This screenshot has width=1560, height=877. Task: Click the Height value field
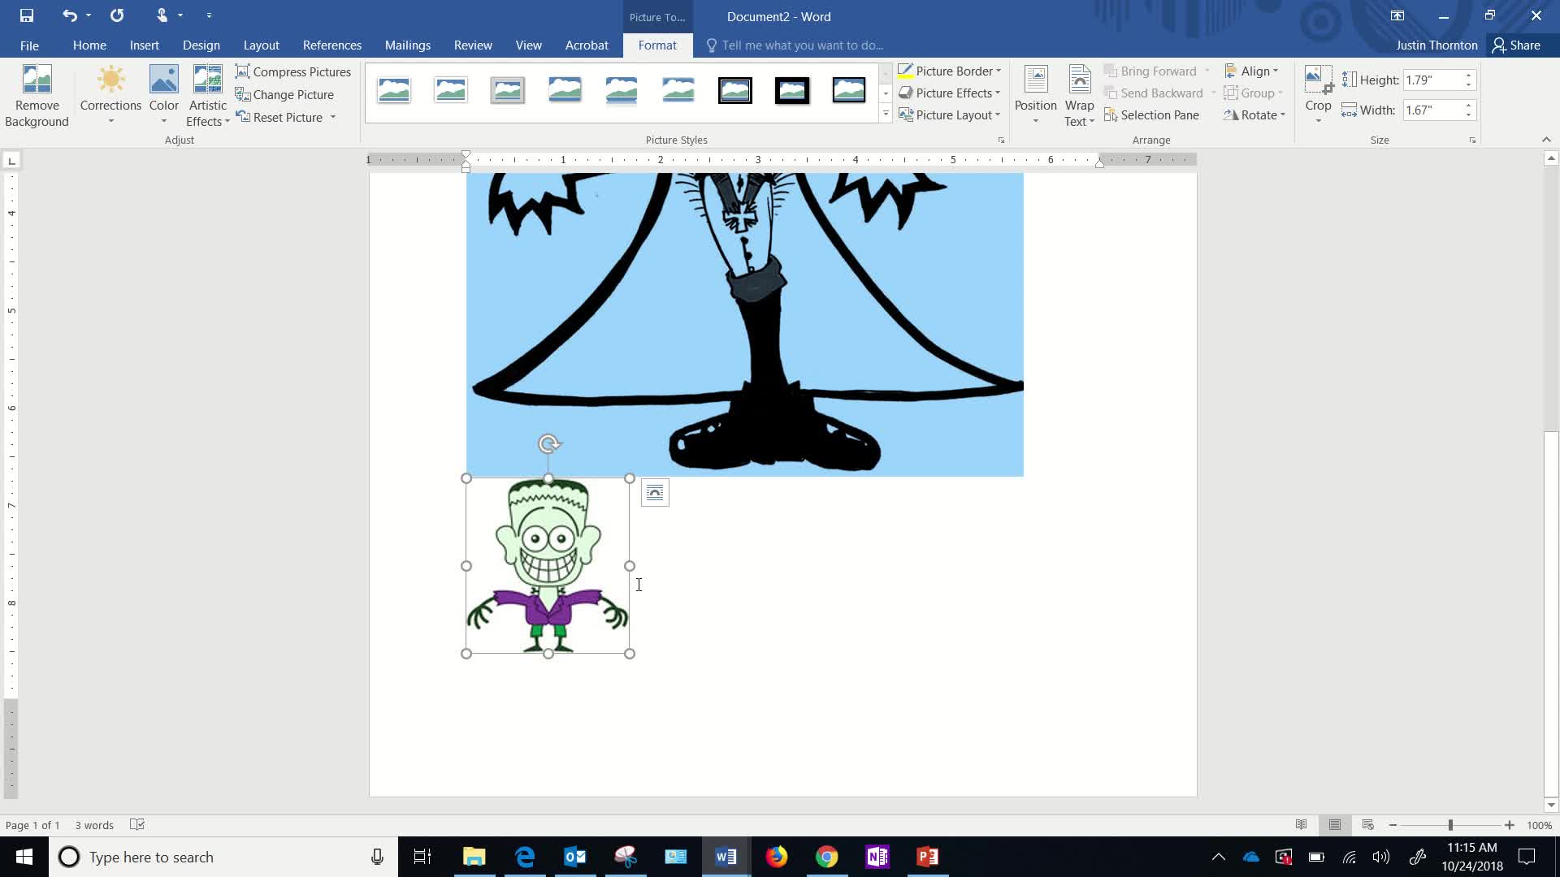coord(1432,80)
